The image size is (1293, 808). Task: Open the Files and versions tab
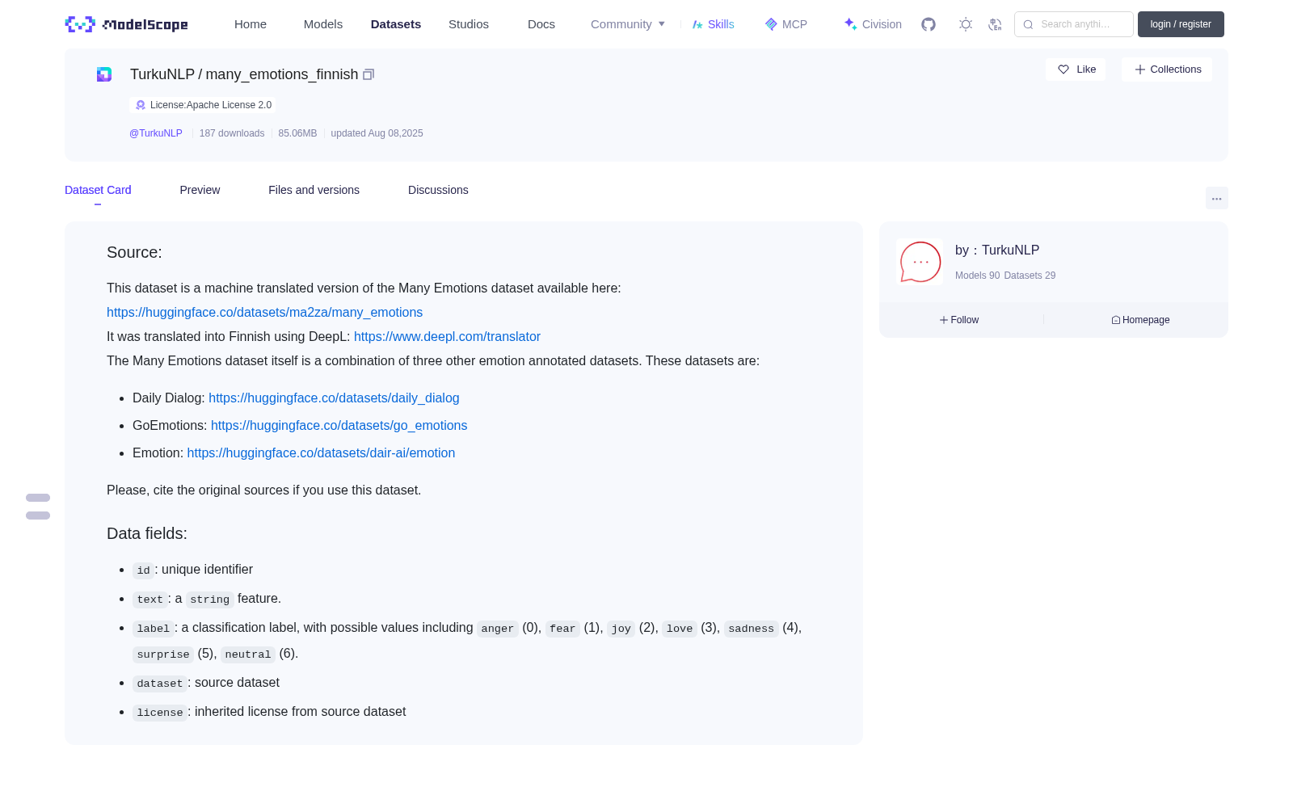(314, 190)
